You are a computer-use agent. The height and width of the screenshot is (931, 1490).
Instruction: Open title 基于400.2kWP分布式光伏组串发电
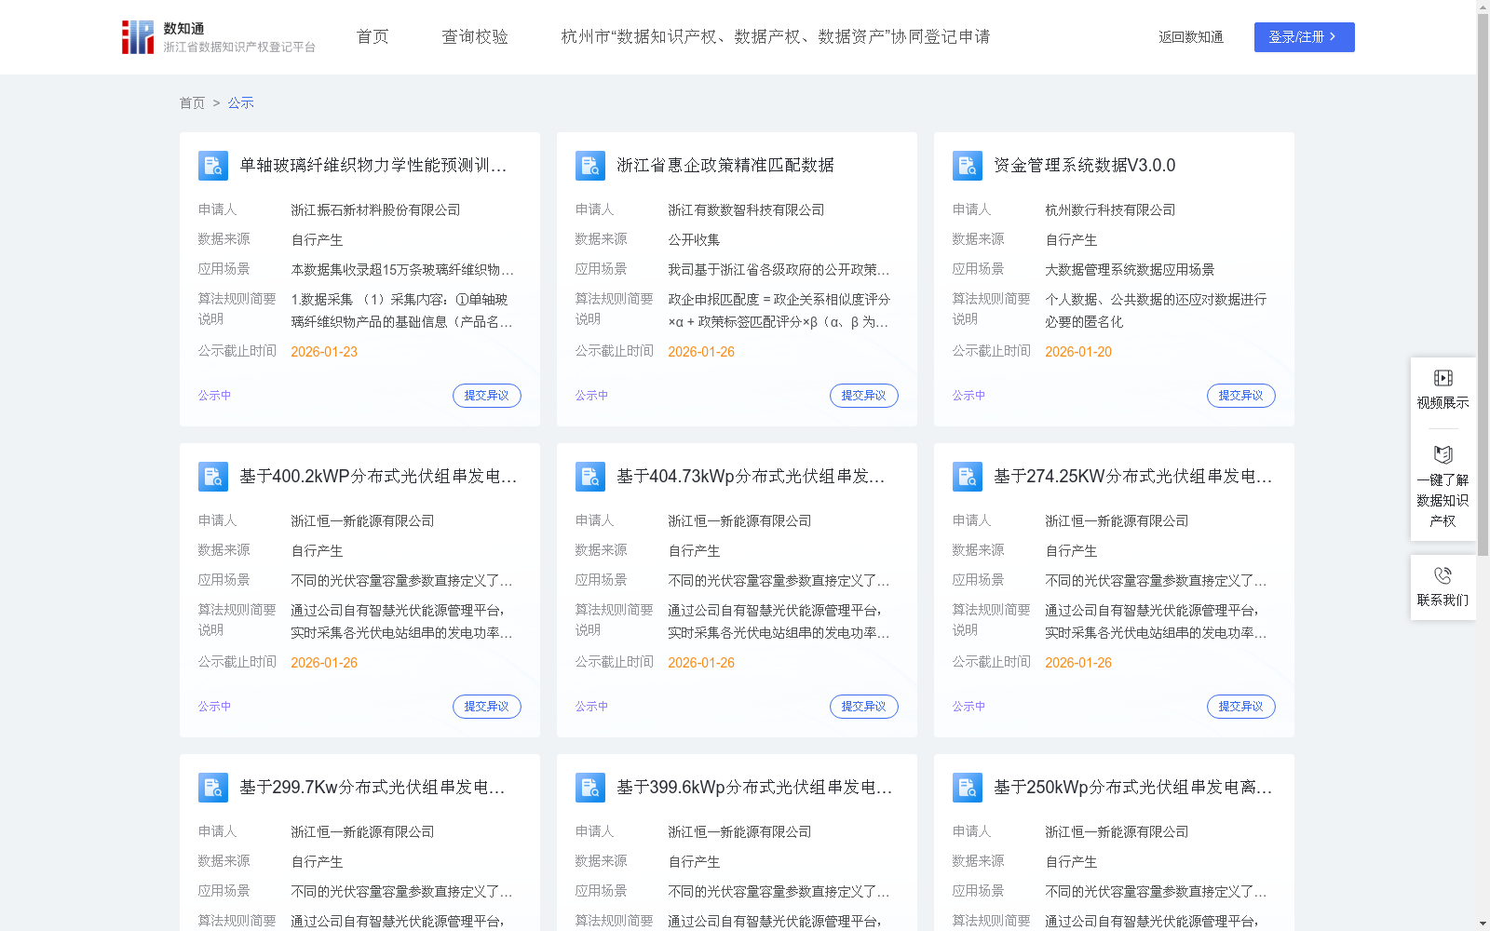[378, 477]
